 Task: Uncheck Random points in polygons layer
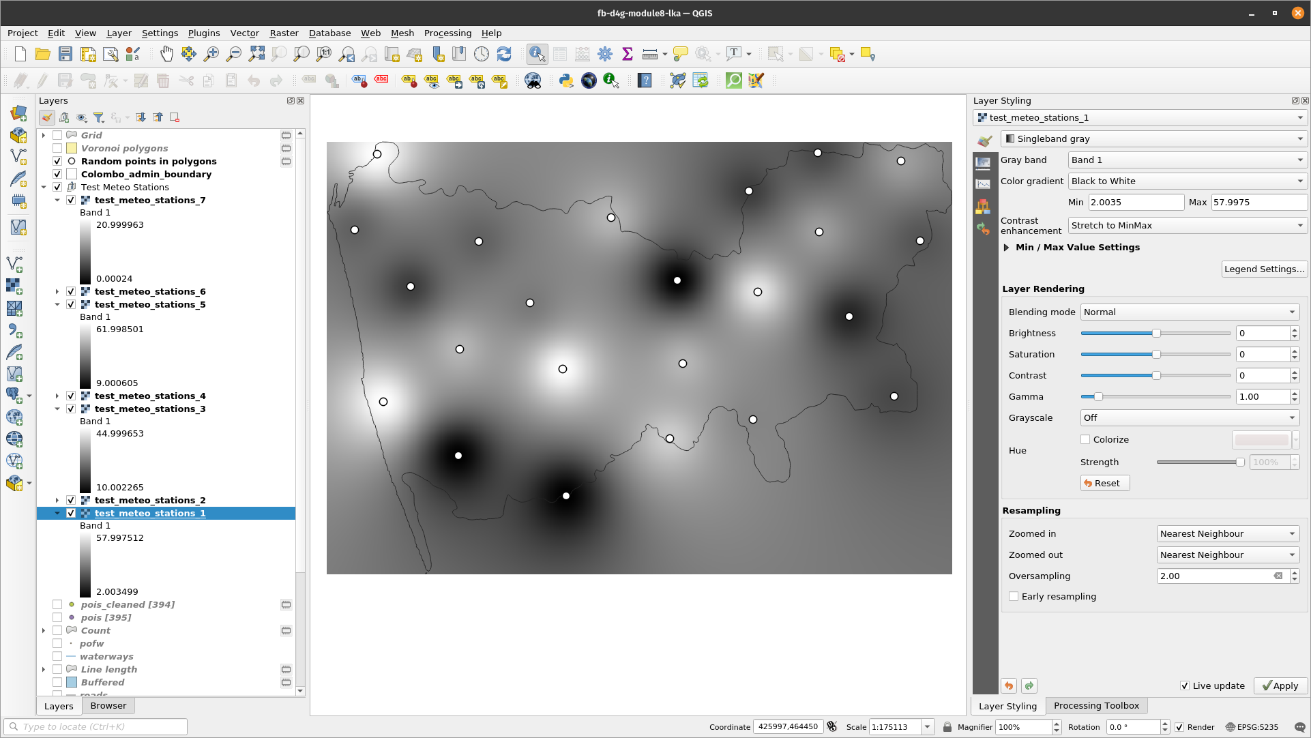[x=57, y=161]
